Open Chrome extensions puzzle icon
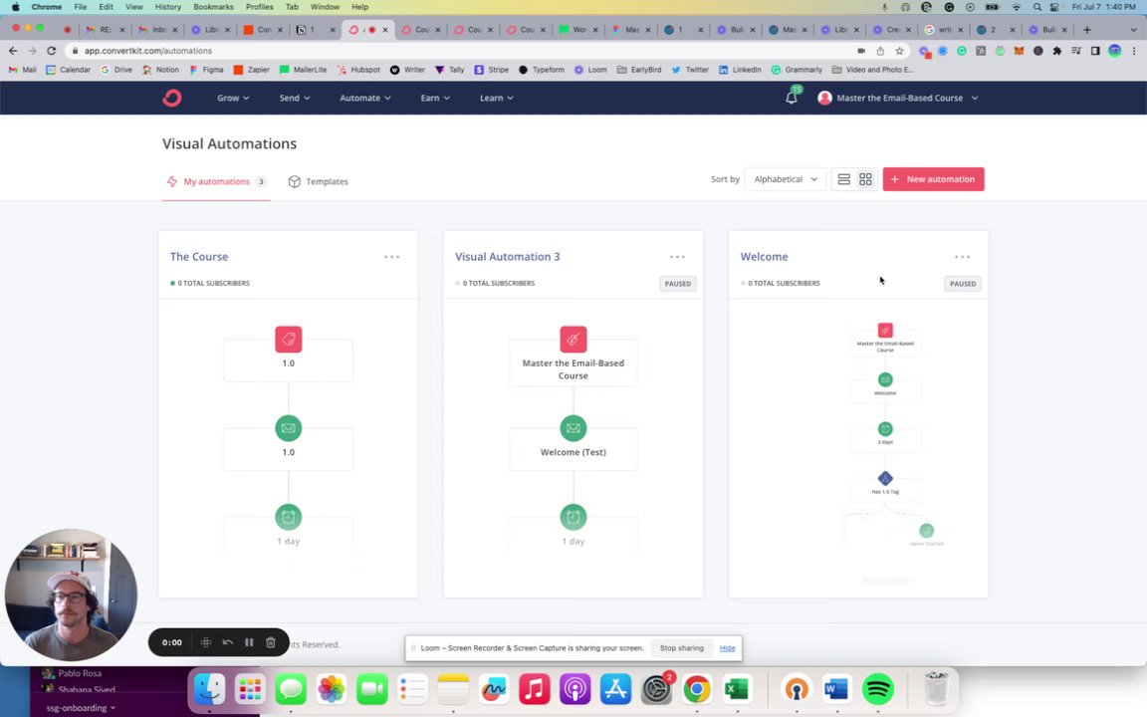1147x717 pixels. 1057,51
